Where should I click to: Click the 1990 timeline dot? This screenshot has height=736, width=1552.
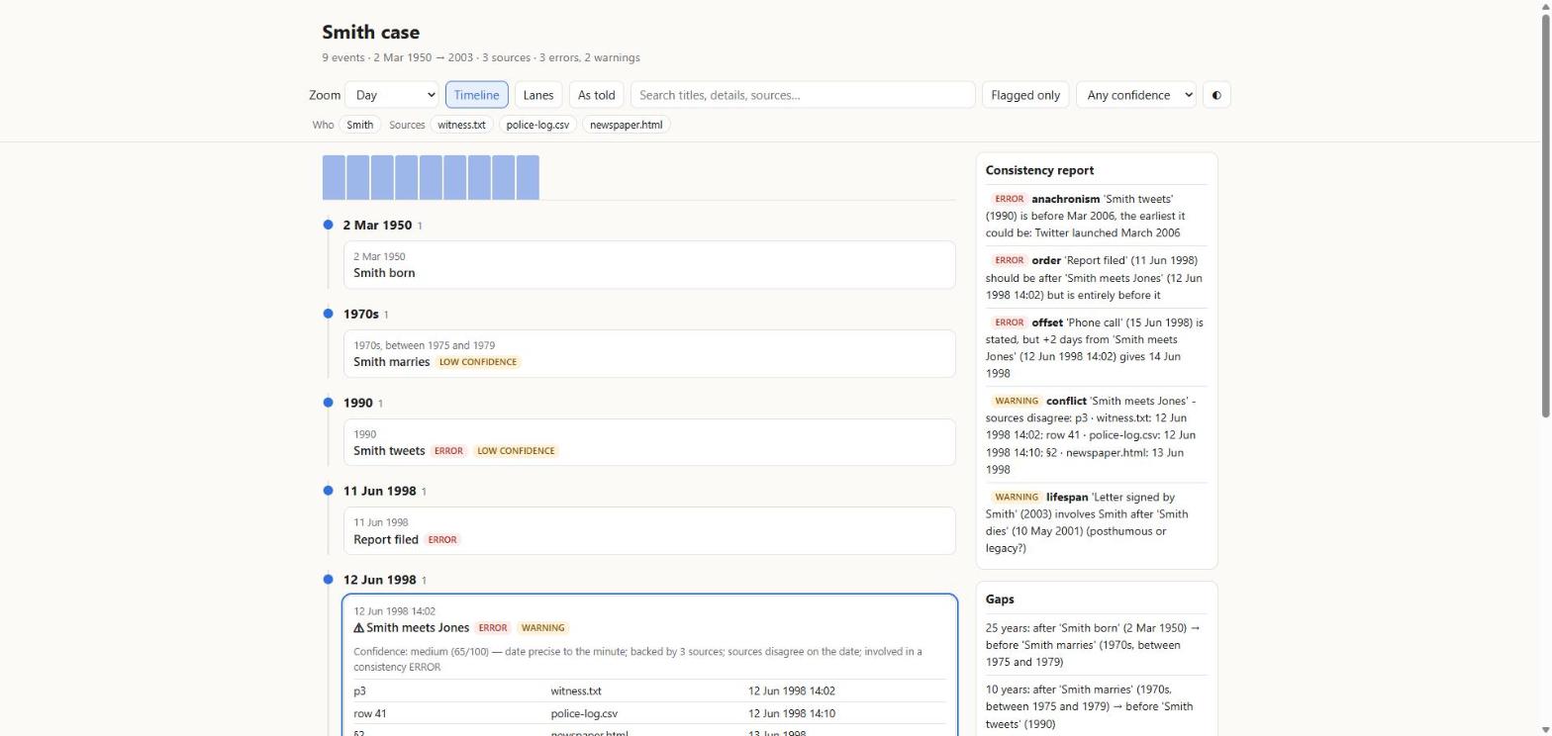point(328,402)
